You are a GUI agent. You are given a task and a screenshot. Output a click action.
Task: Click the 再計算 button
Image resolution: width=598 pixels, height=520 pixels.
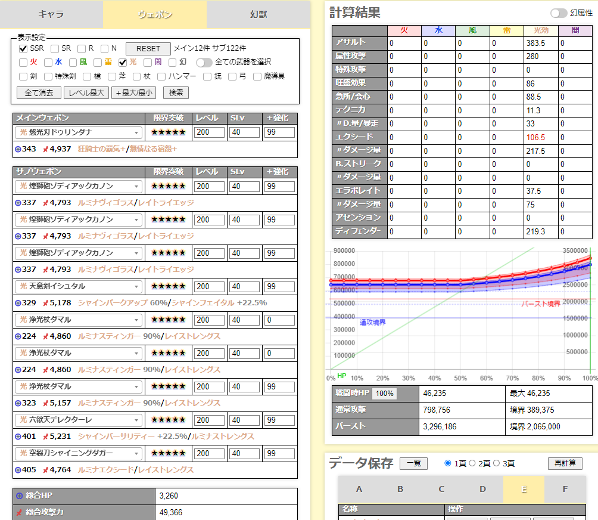pyautogui.click(x=565, y=463)
